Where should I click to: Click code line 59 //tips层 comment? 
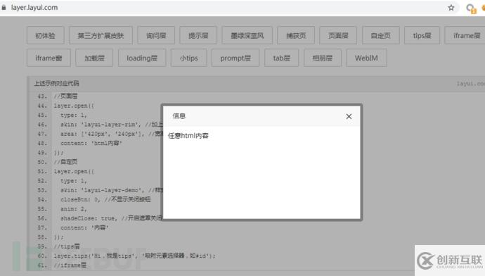(x=67, y=246)
